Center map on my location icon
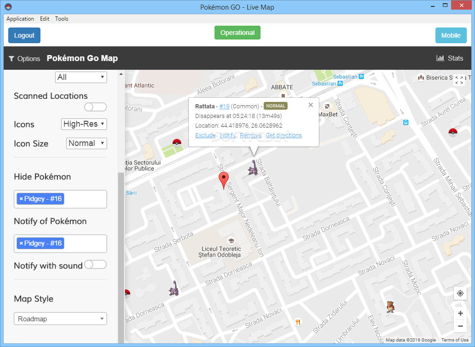 coord(460,293)
